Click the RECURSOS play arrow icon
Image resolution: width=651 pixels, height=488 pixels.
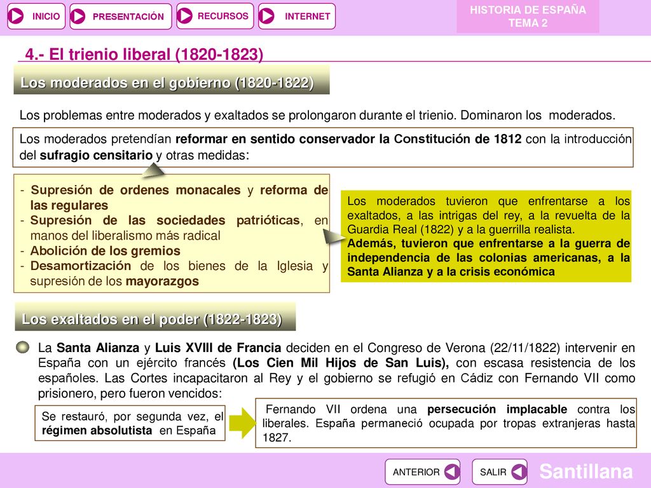click(x=185, y=16)
